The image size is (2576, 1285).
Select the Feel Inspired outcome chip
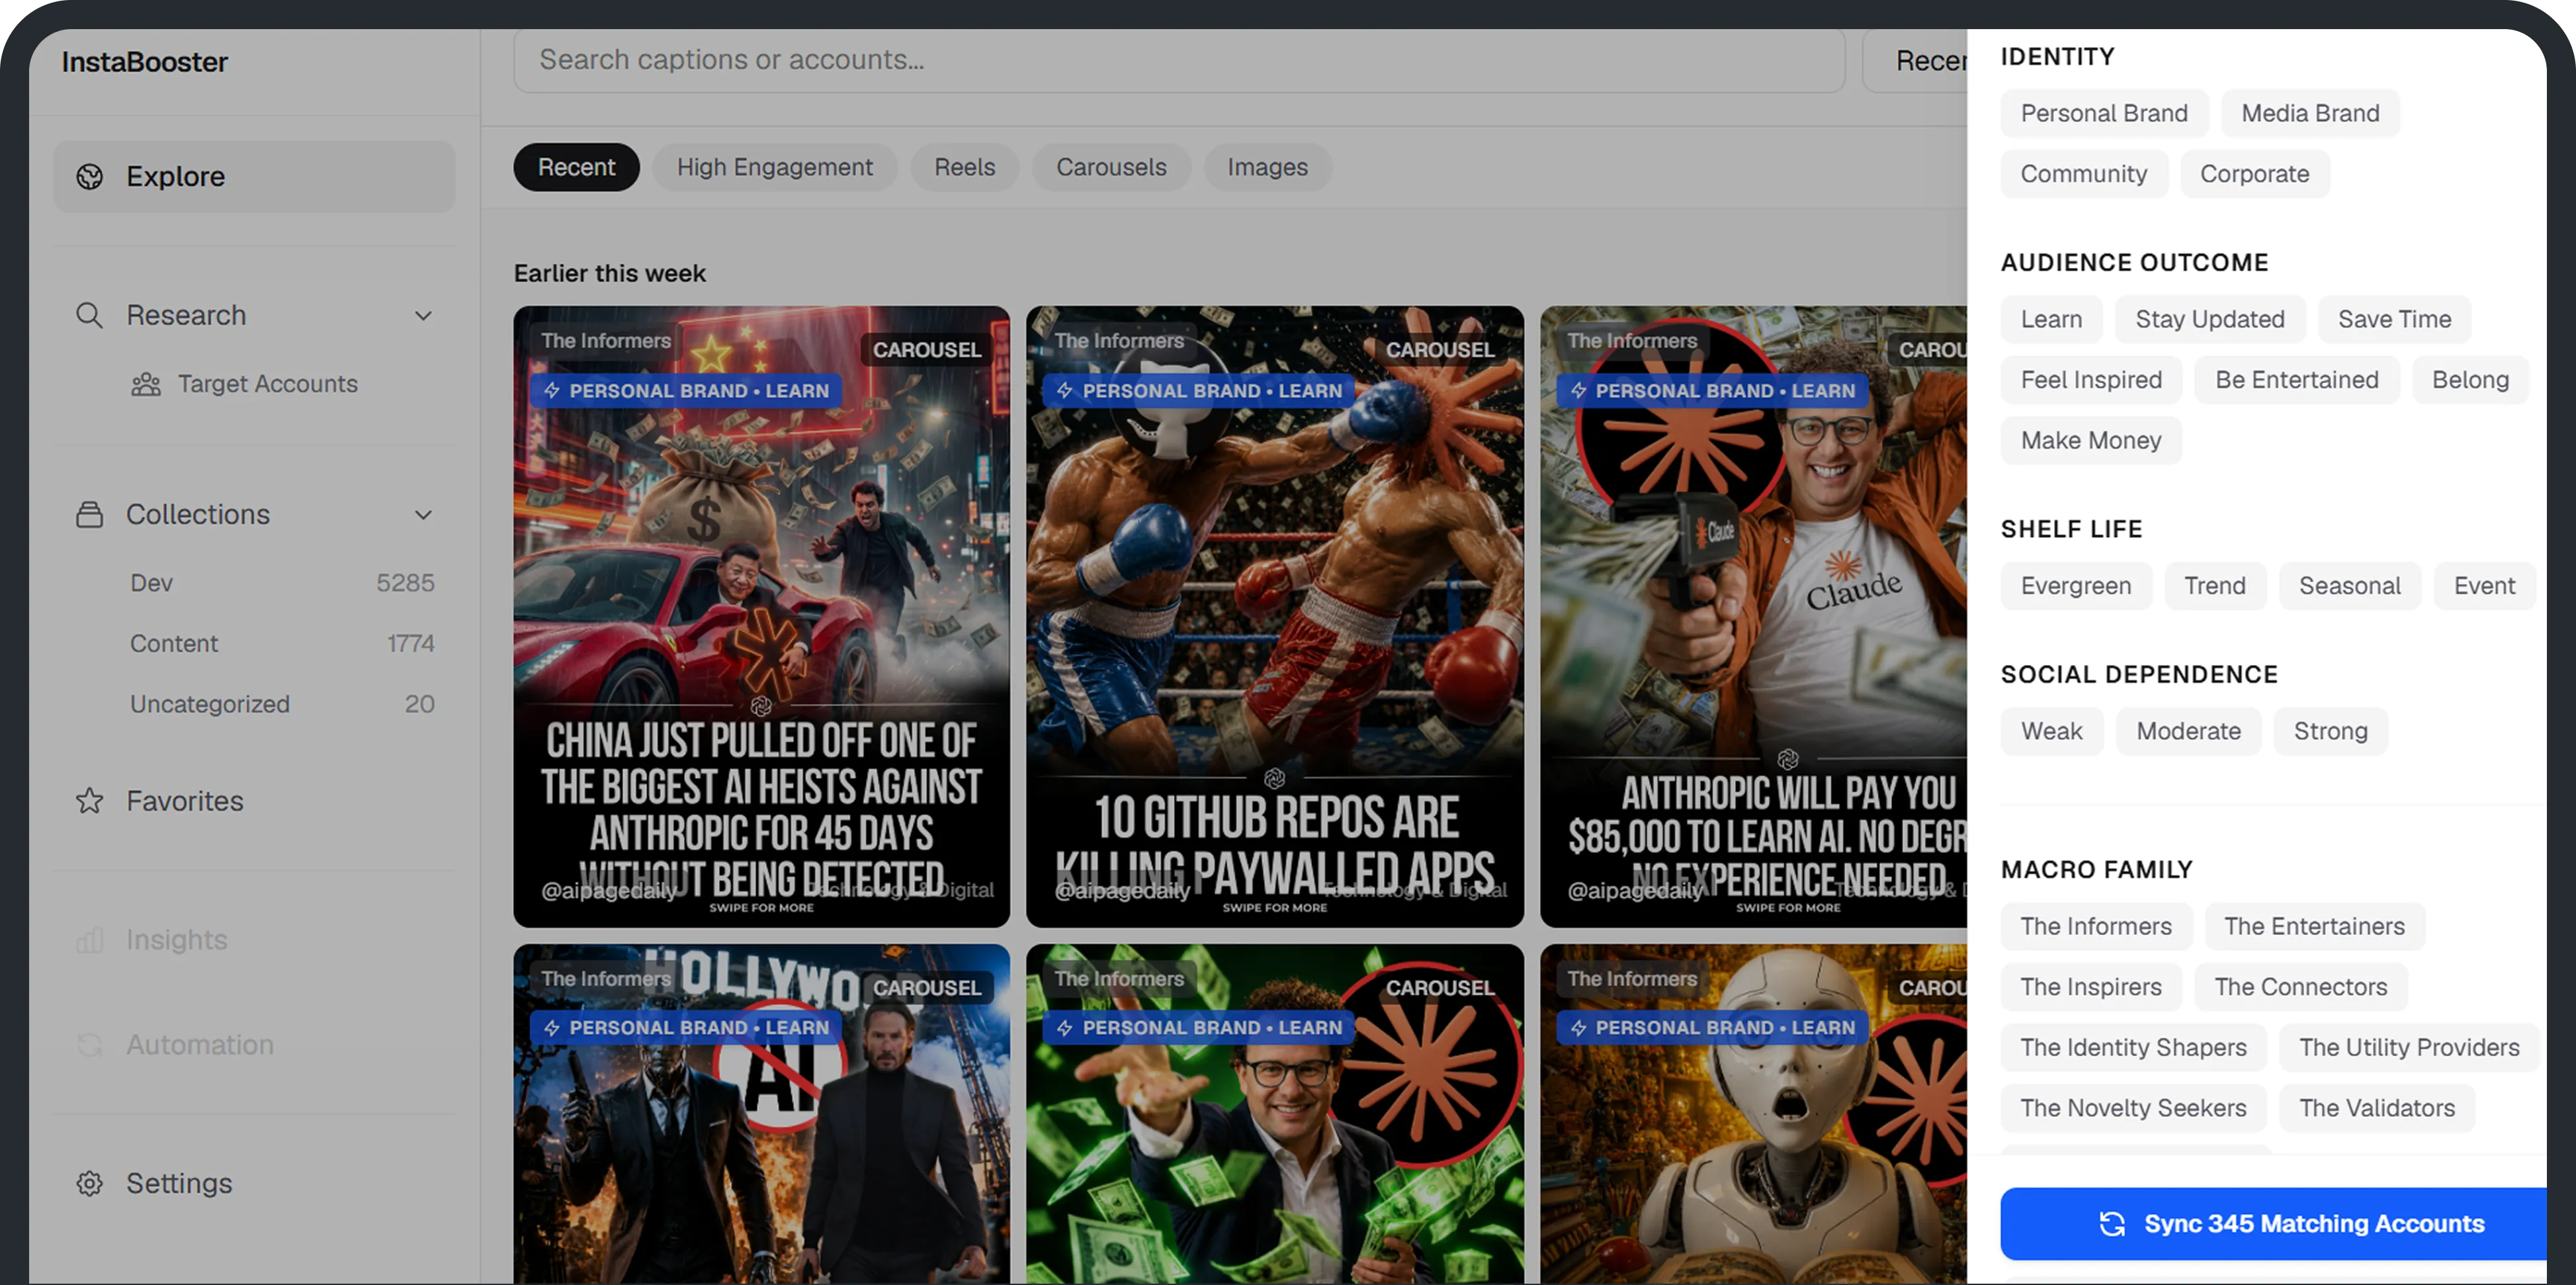2091,381
